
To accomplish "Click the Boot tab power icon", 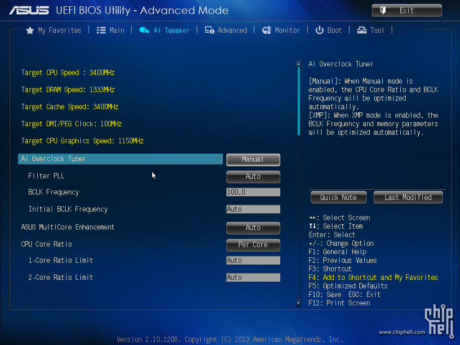I will [319, 30].
